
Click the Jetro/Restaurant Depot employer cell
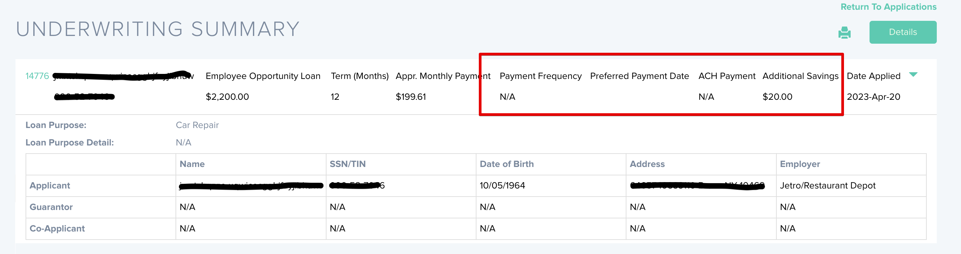(x=827, y=186)
